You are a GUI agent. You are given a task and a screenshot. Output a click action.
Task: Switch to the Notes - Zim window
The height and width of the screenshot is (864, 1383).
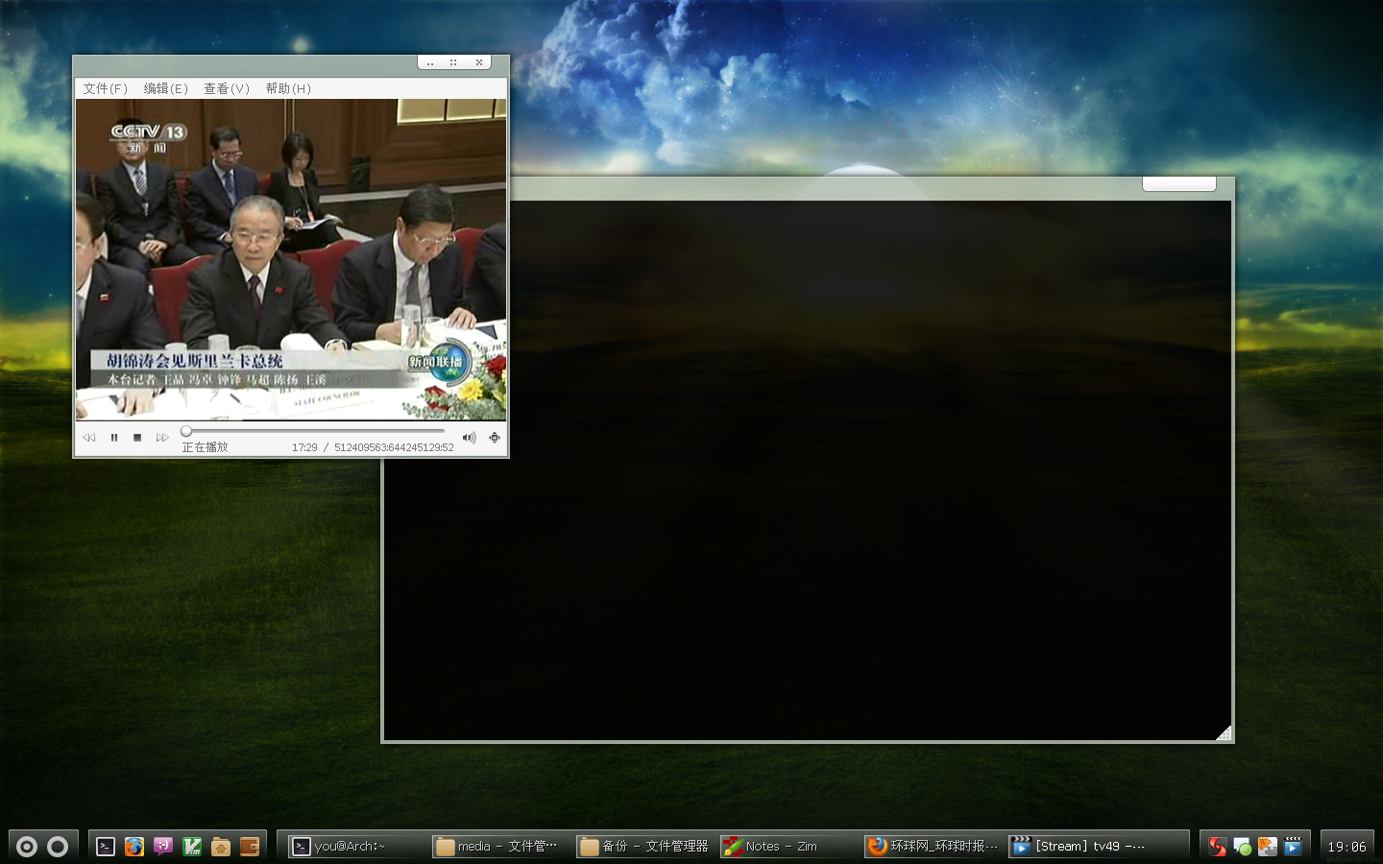789,846
